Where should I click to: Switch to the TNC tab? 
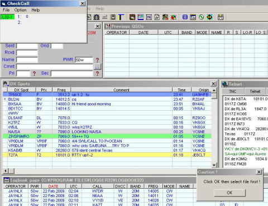233,91
